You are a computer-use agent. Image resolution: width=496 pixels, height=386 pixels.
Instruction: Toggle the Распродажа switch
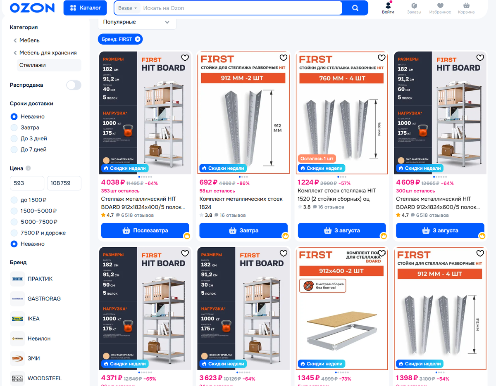pyautogui.click(x=74, y=85)
